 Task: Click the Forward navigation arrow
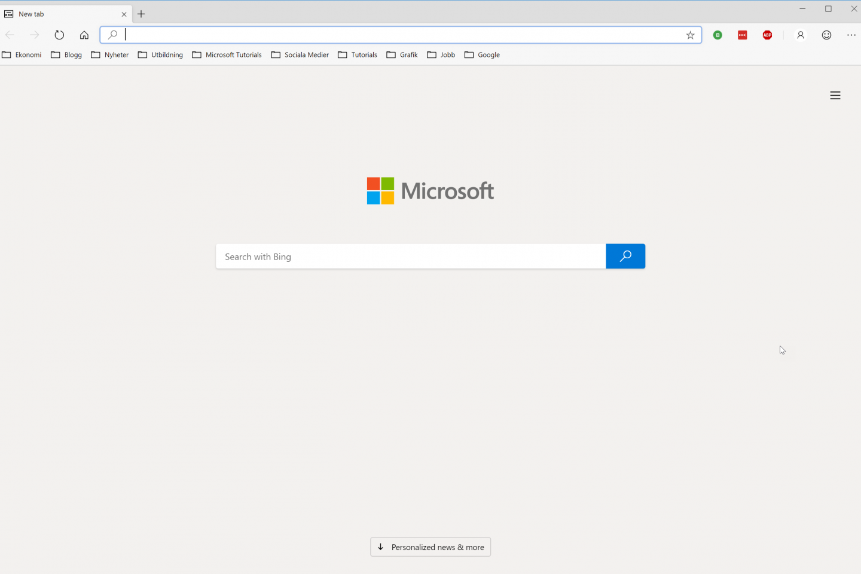tap(35, 35)
